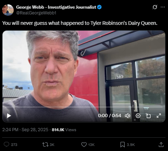
Task: Reply using the comment bubble icon
Action: [x=6, y=145]
